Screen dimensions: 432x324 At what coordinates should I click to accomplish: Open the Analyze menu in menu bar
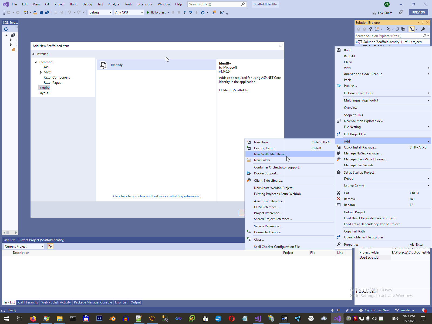pyautogui.click(x=114, y=4)
